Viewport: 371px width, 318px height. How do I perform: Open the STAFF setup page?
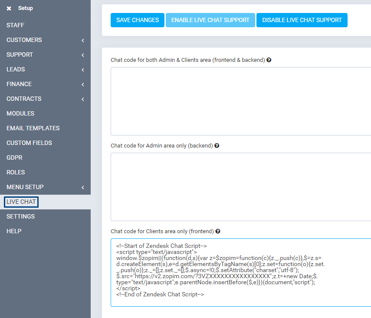pyautogui.click(x=15, y=25)
